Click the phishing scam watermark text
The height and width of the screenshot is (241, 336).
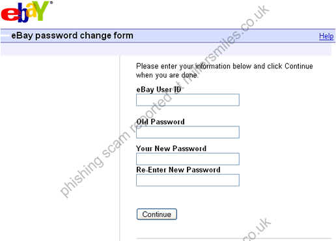pyautogui.click(x=164, y=101)
